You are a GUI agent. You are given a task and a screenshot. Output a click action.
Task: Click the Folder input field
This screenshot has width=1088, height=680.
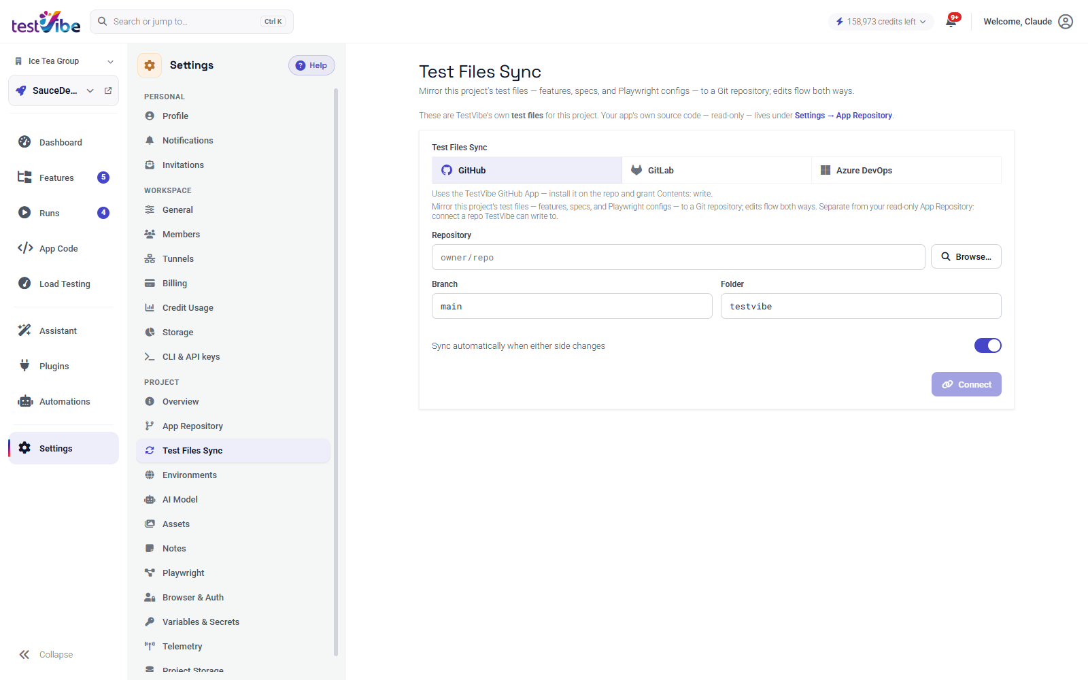(x=861, y=306)
